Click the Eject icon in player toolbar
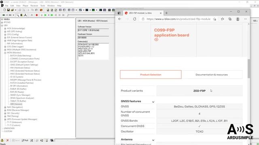This screenshot has width=259, height=145. (32, 15)
